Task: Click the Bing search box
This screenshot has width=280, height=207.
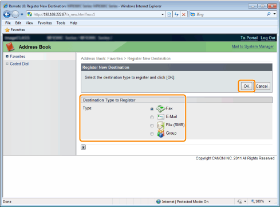Action: pyautogui.click(x=231, y=14)
